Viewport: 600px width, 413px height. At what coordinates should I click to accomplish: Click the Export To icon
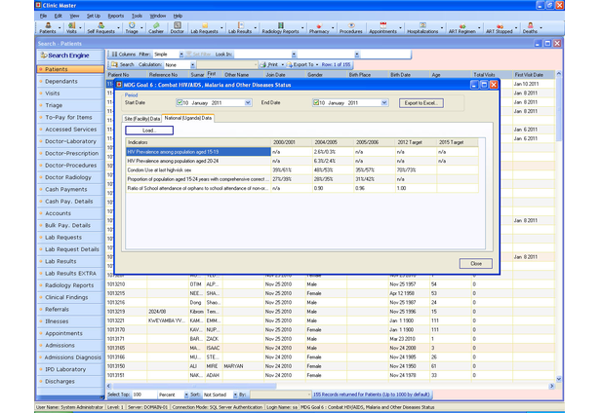pyautogui.click(x=290, y=64)
